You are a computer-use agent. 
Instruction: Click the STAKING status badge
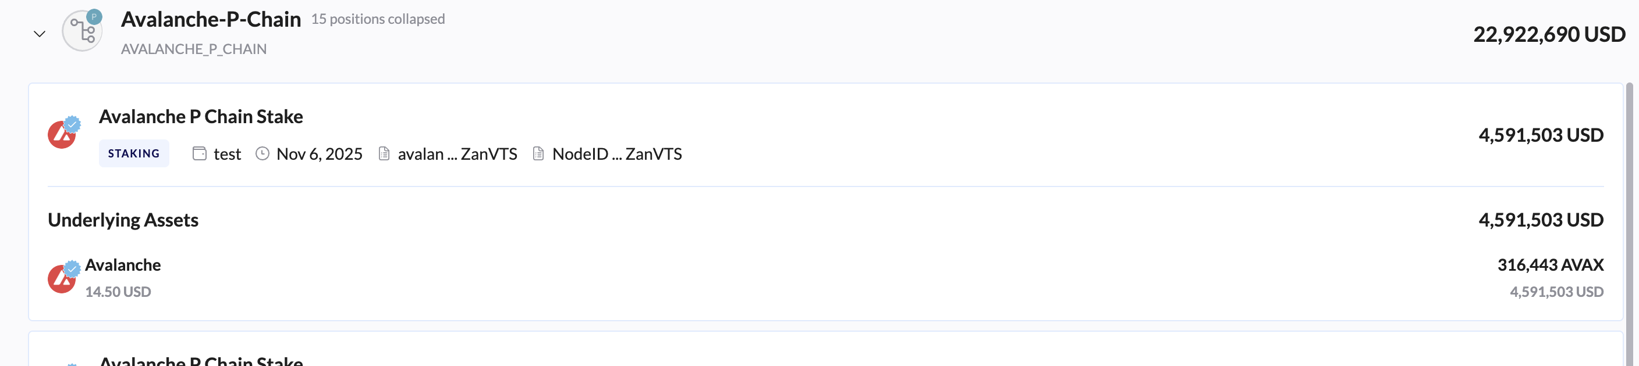134,154
